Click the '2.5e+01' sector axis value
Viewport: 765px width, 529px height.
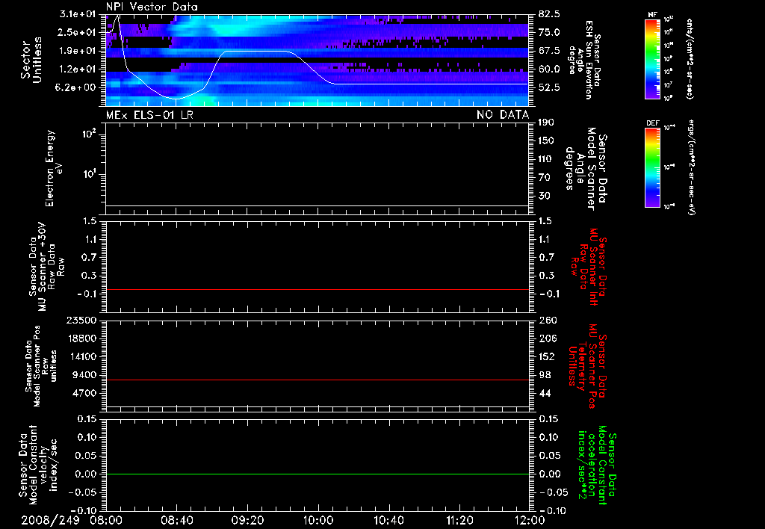point(78,32)
